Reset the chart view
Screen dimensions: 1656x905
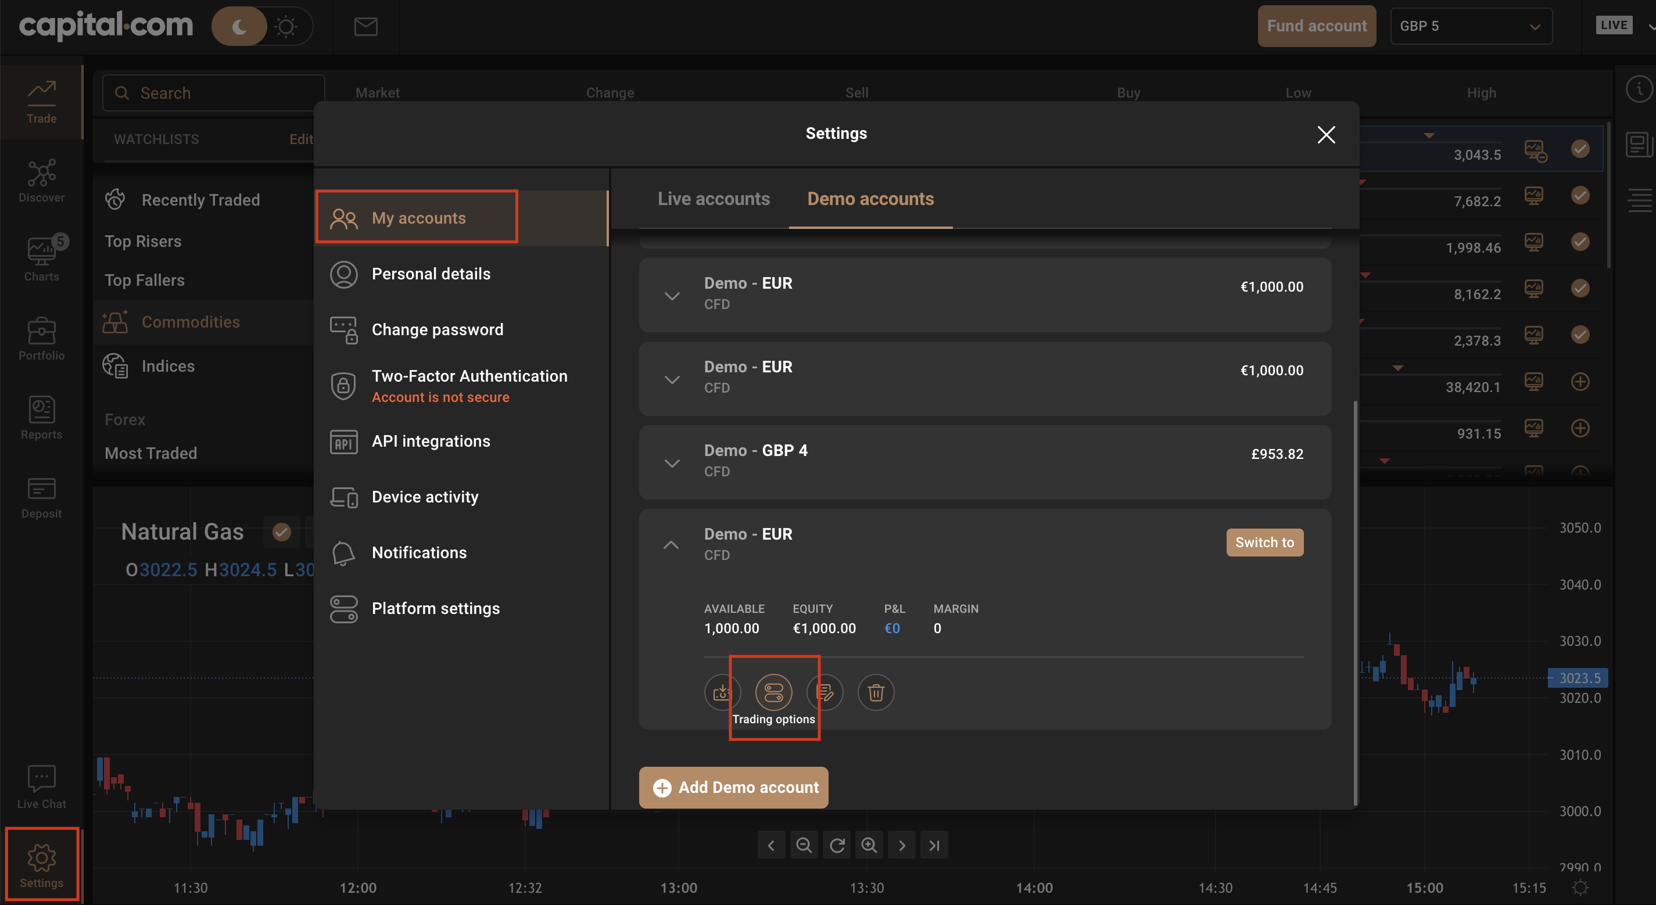click(836, 845)
